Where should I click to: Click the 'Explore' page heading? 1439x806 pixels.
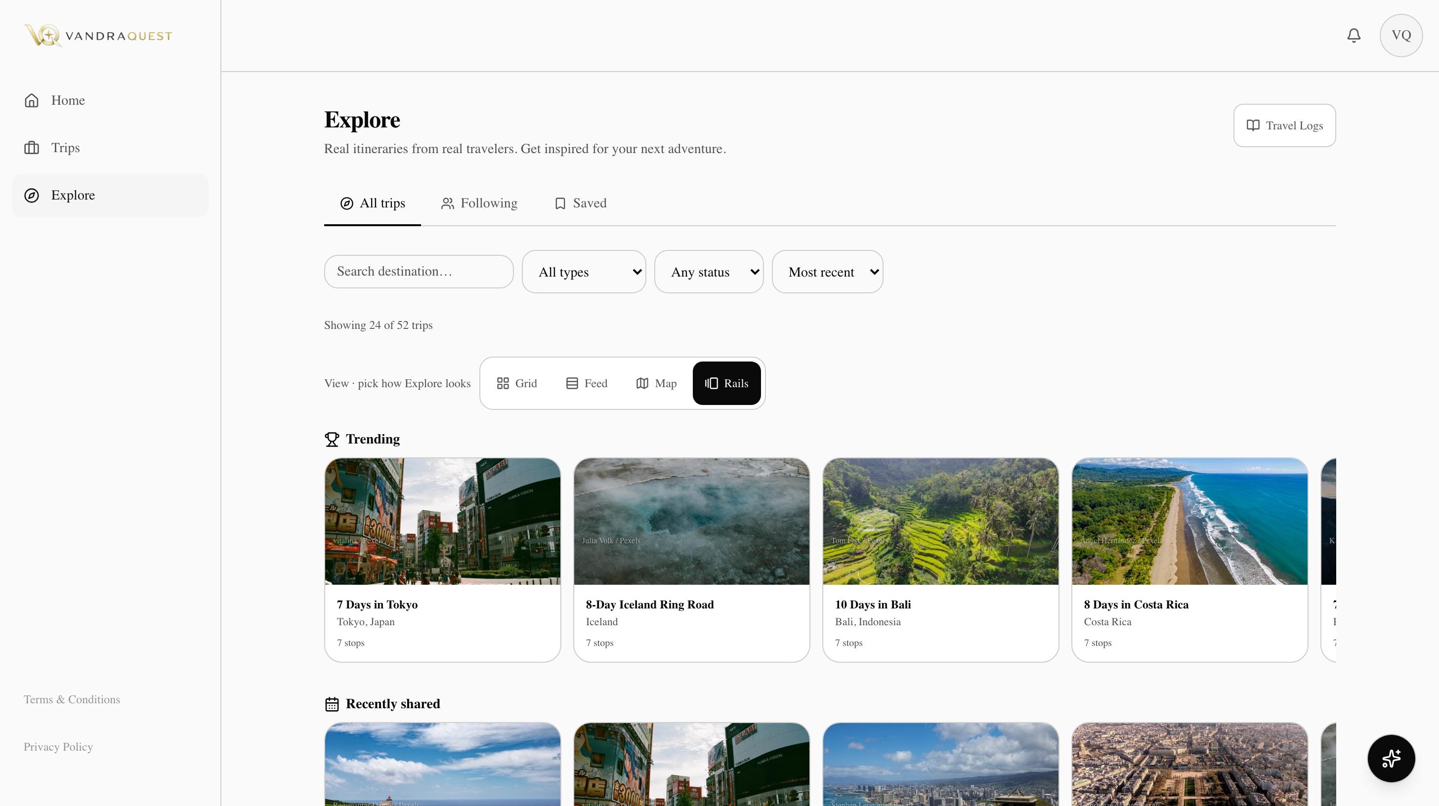(362, 120)
